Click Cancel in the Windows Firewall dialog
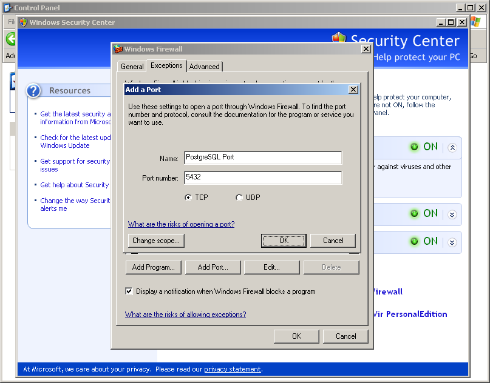 pos(345,336)
